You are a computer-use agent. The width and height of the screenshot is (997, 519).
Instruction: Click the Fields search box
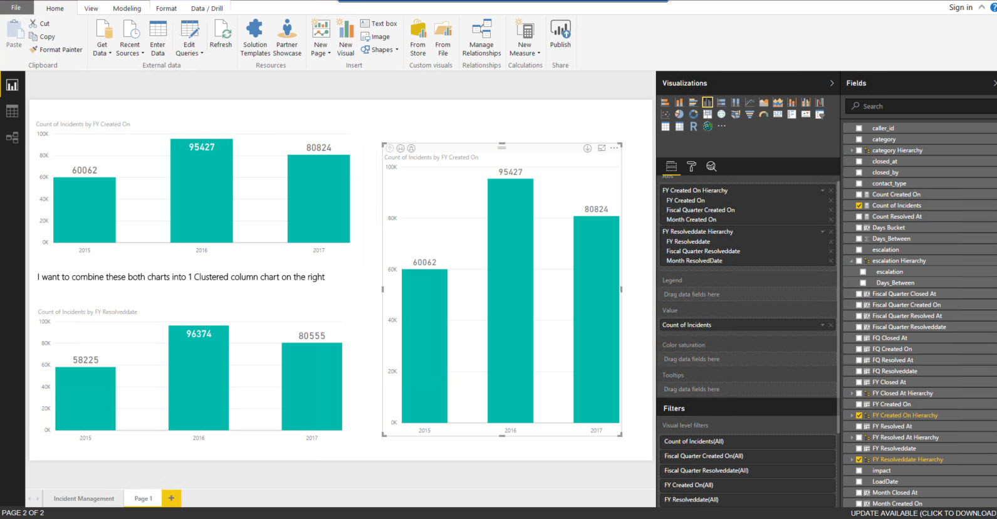pos(921,106)
